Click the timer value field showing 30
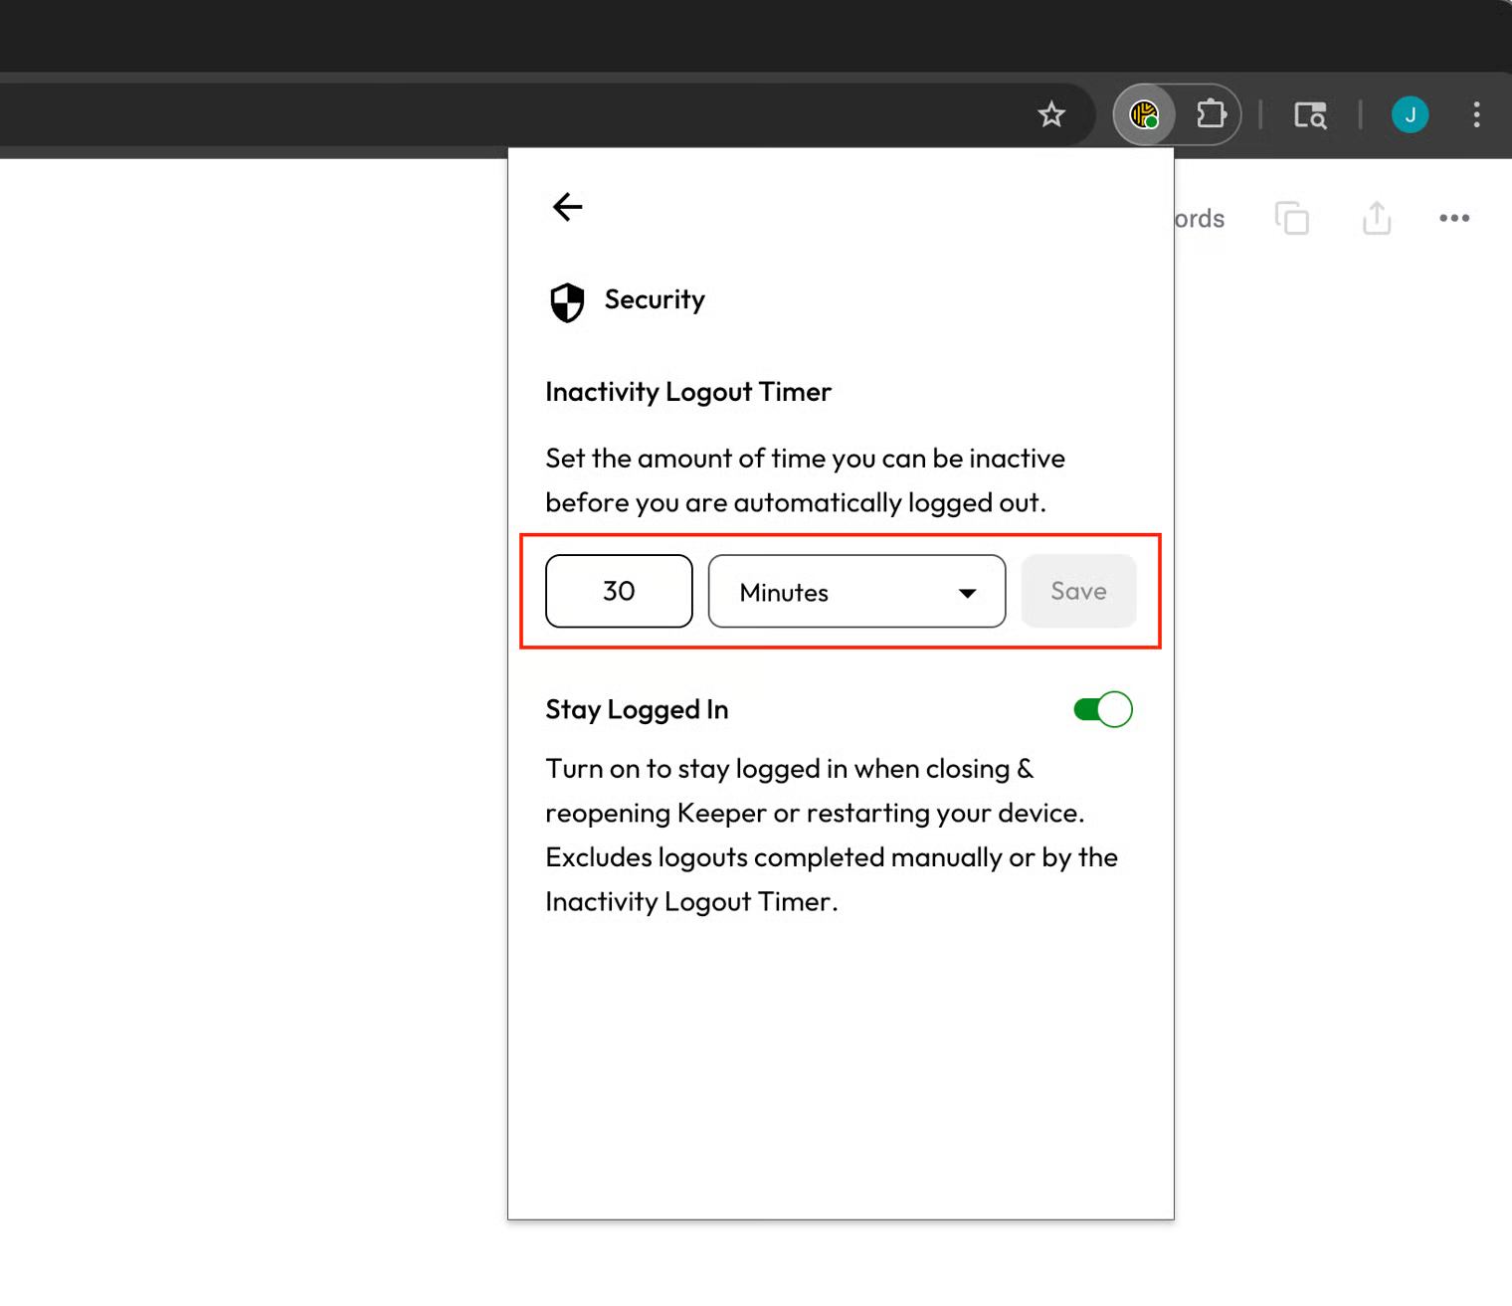1512x1306 pixels. [x=619, y=591]
